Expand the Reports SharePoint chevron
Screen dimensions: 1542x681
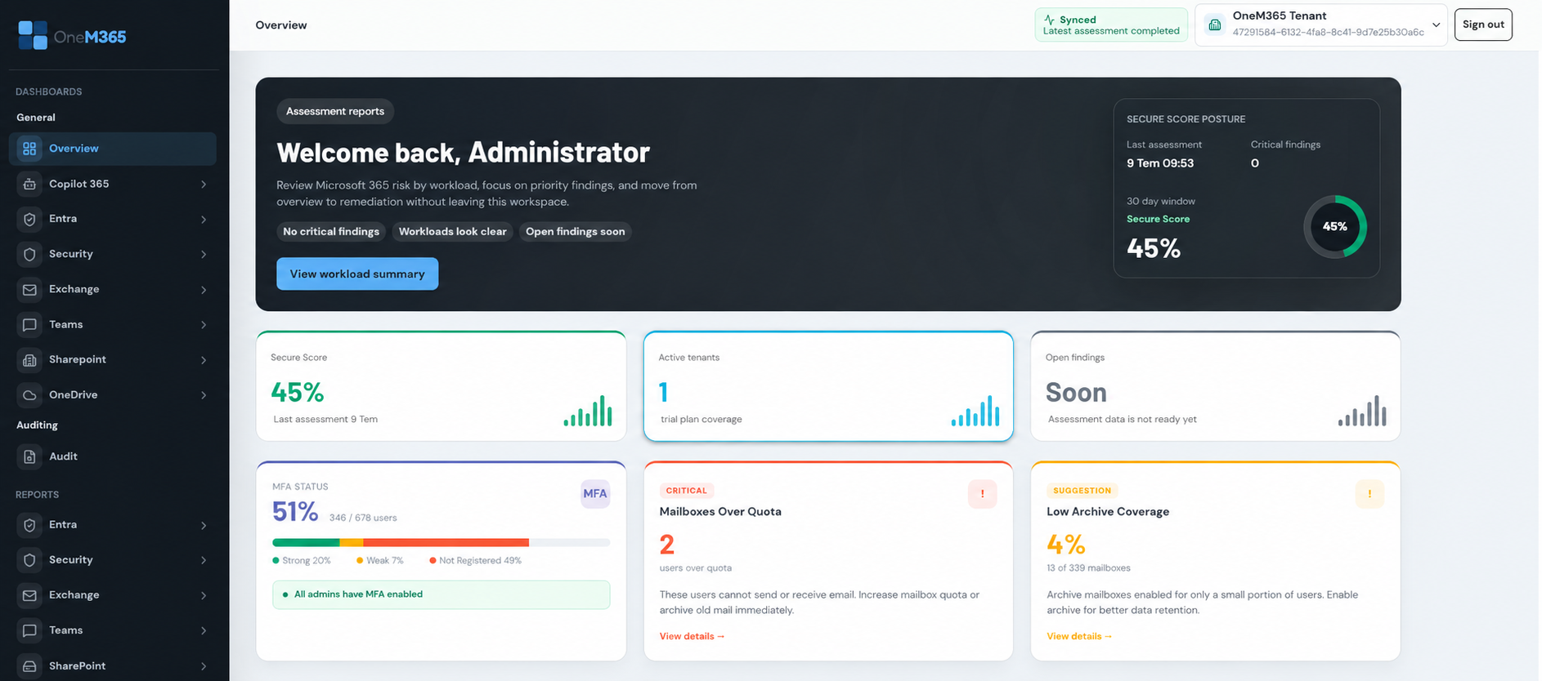(x=204, y=666)
